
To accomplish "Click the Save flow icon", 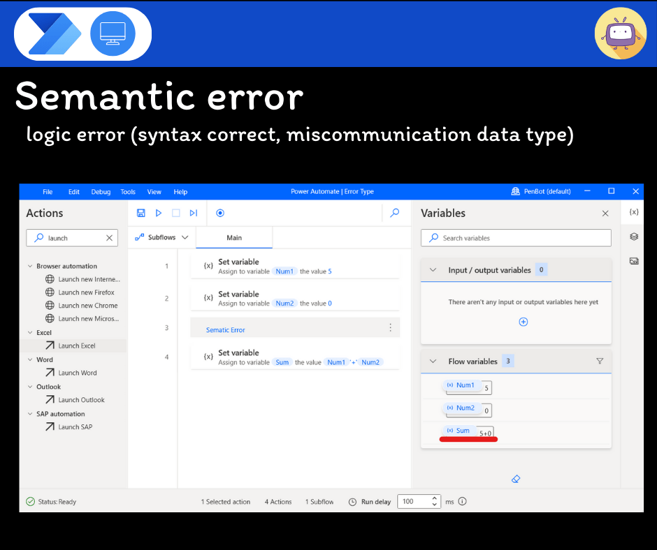I will [141, 213].
